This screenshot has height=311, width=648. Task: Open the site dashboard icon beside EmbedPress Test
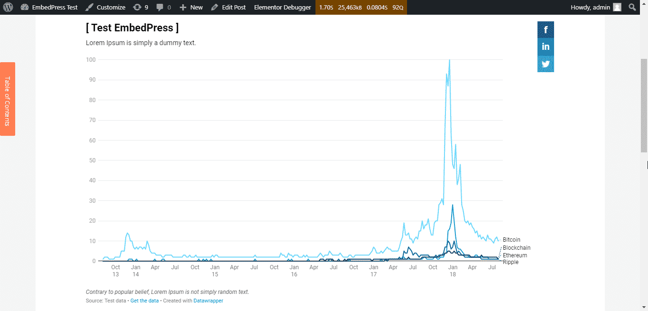[25, 7]
